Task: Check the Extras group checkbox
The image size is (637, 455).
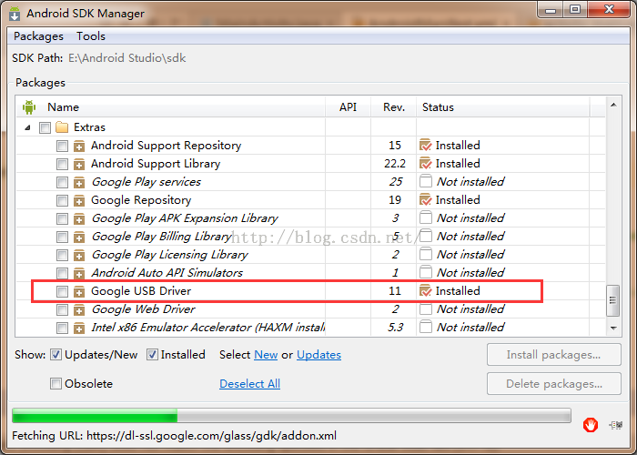Action: (45, 127)
